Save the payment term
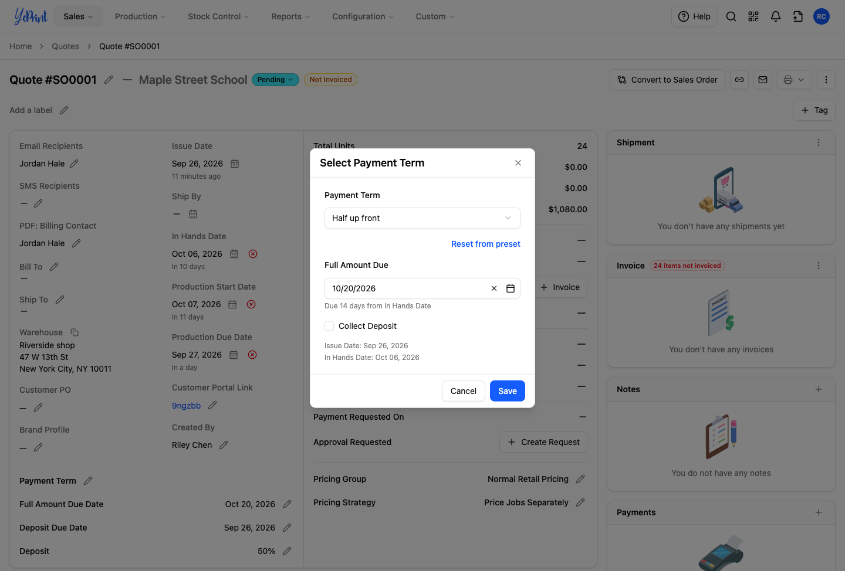 [508, 391]
